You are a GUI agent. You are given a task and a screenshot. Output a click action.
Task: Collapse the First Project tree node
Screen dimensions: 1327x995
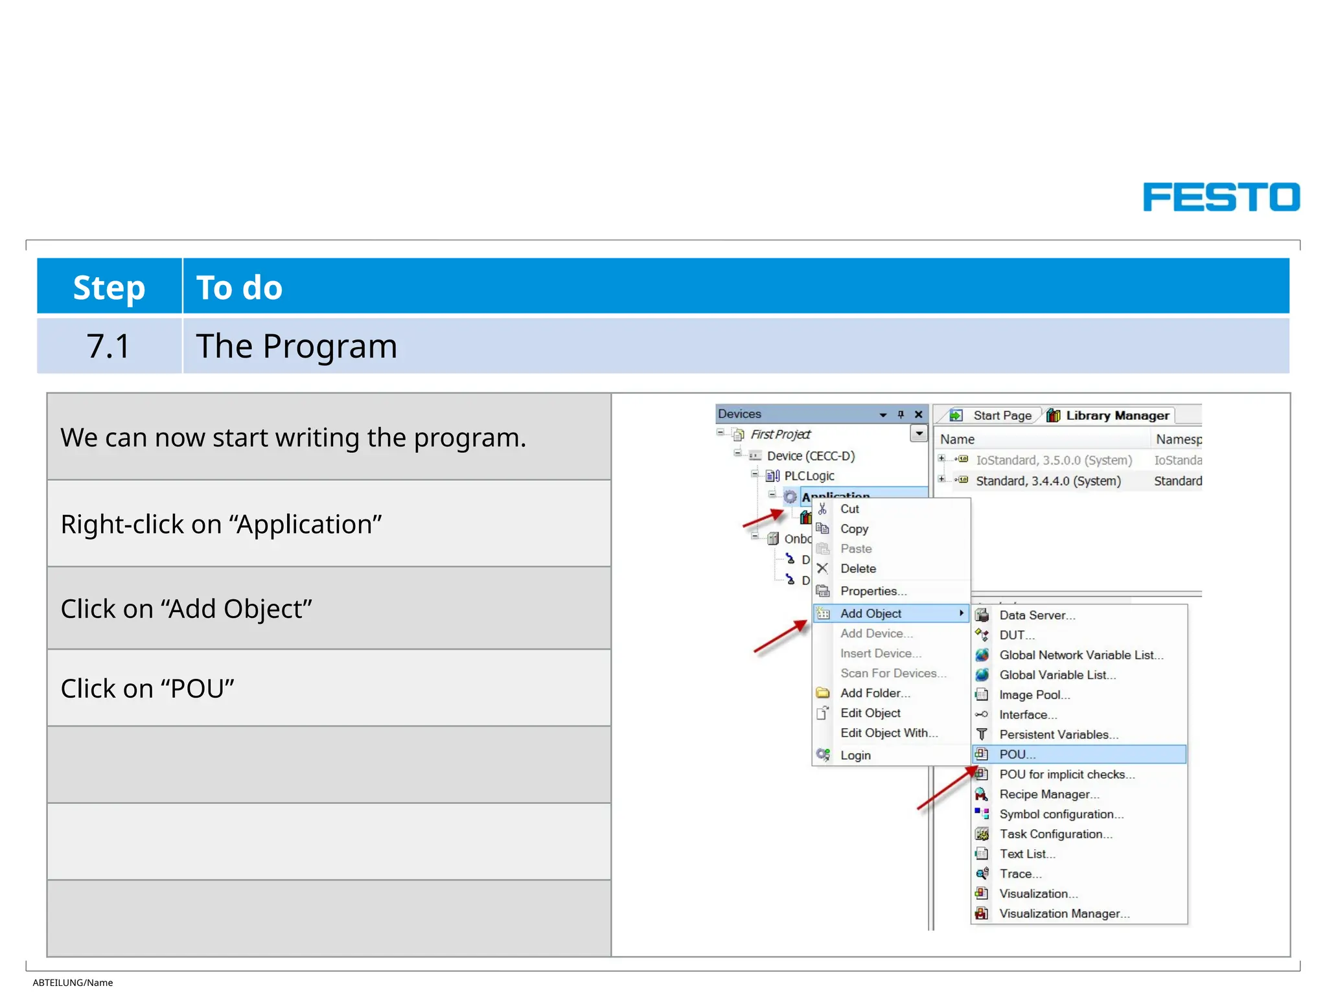click(721, 433)
